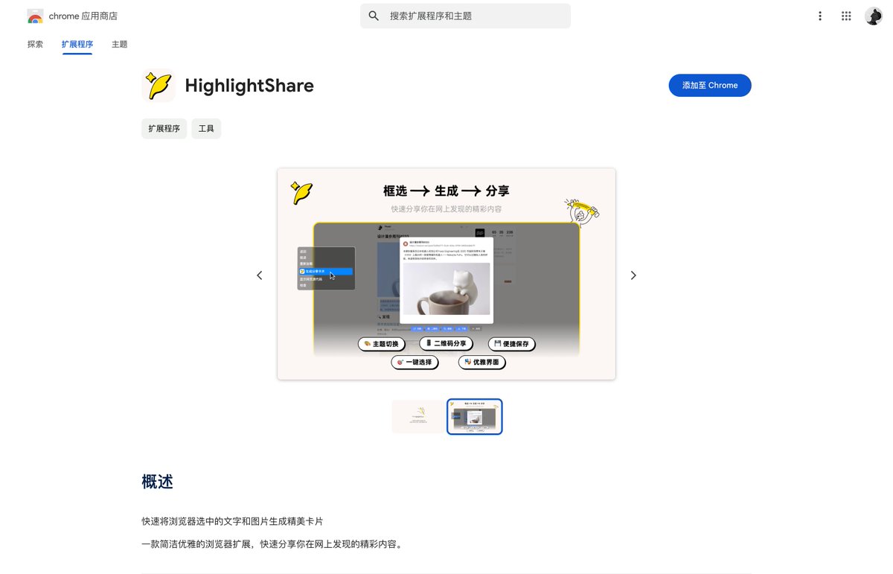Click the text 快速将浏览器选中的文字和图片生成精美卡片
The image size is (893, 574).
pyautogui.click(x=232, y=521)
